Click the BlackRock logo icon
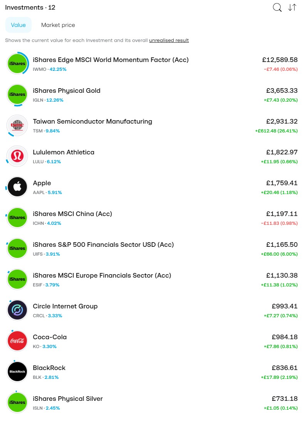The image size is (303, 422). click(17, 372)
